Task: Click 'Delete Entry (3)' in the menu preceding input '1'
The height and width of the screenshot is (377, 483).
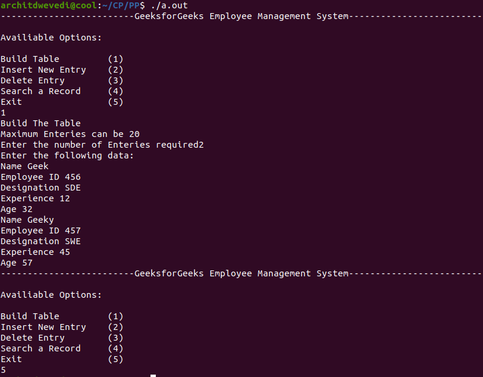Action: 62,80
